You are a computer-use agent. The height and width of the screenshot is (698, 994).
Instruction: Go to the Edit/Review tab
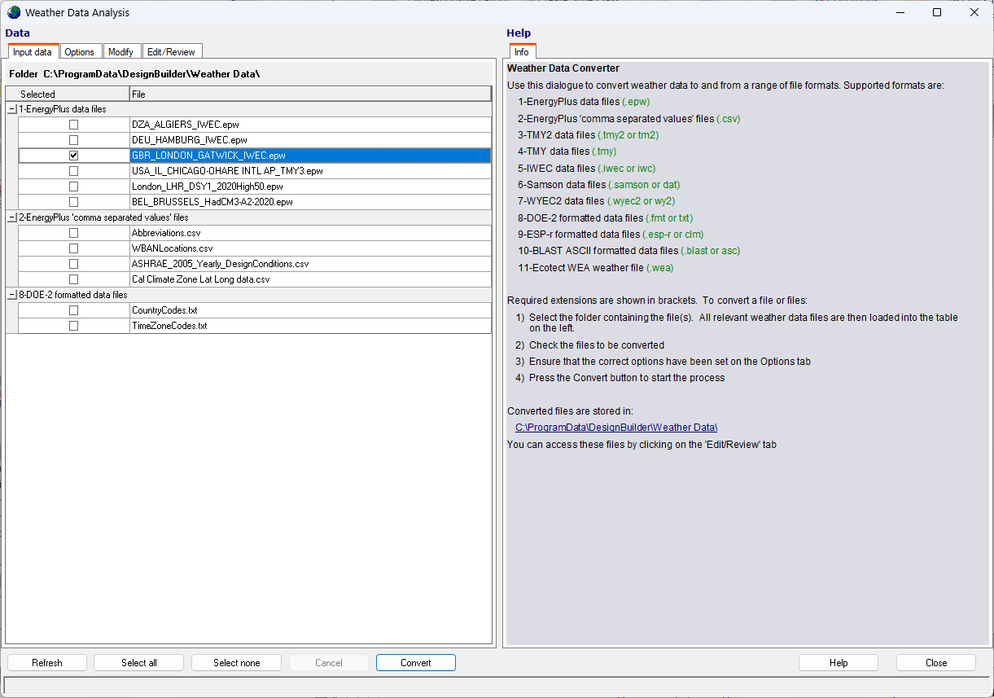coord(171,52)
